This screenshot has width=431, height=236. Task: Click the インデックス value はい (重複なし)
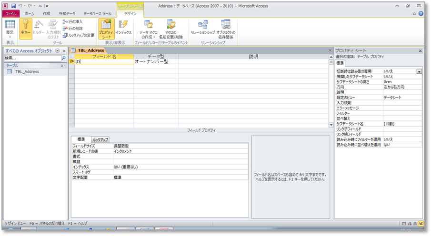(180, 167)
